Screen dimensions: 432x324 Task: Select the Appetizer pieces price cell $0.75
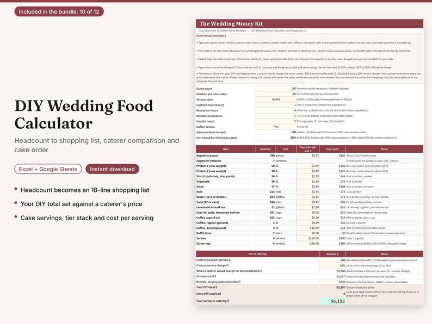pyautogui.click(x=308, y=155)
